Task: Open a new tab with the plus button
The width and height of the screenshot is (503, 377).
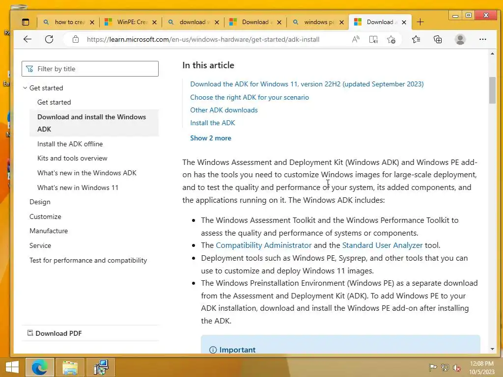Action: pyautogui.click(x=420, y=22)
